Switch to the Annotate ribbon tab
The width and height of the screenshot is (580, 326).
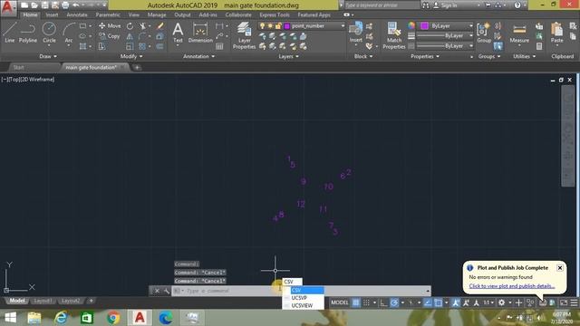(76, 14)
